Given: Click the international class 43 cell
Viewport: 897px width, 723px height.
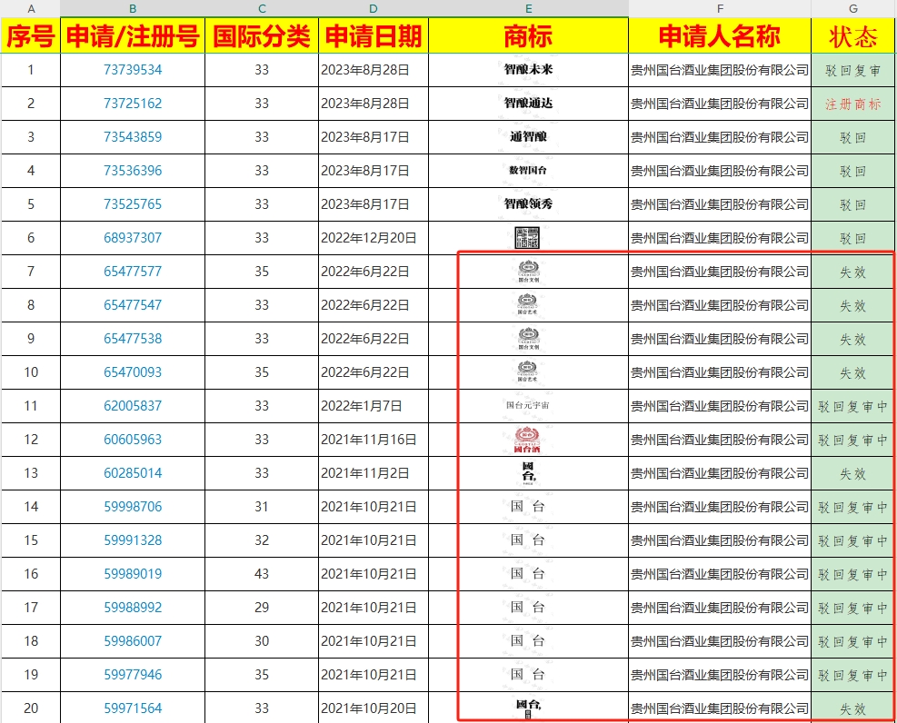Looking at the screenshot, I should 262,574.
